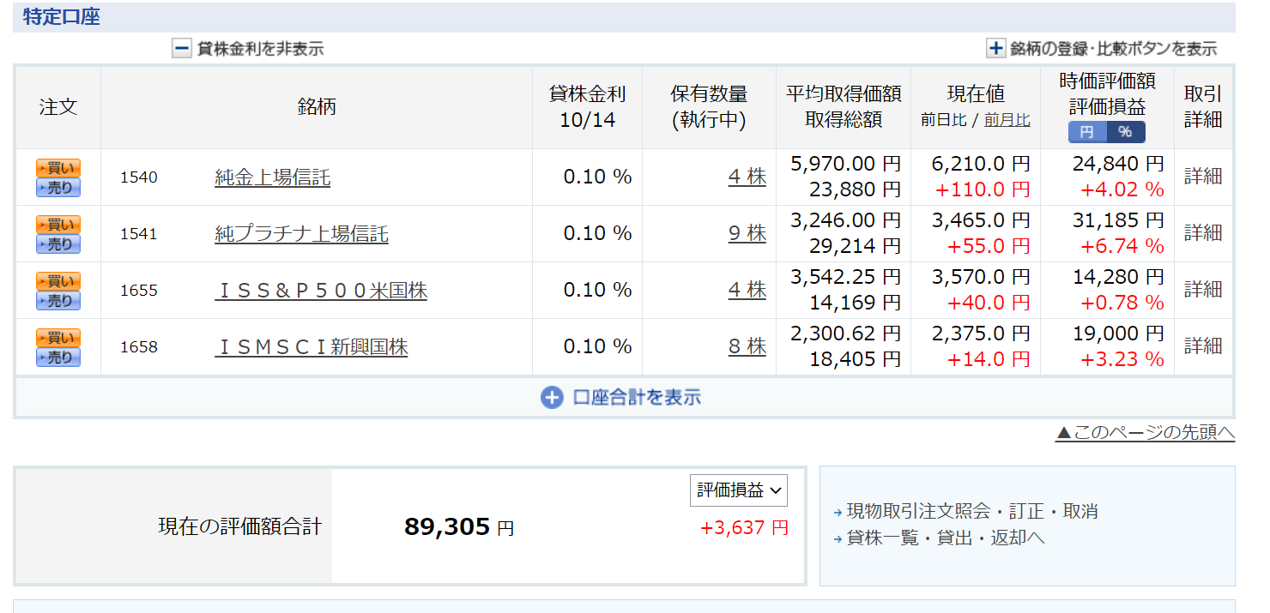Click the buy button for 純プラチナ上場信託
This screenshot has height=613, width=1270.
(58, 225)
